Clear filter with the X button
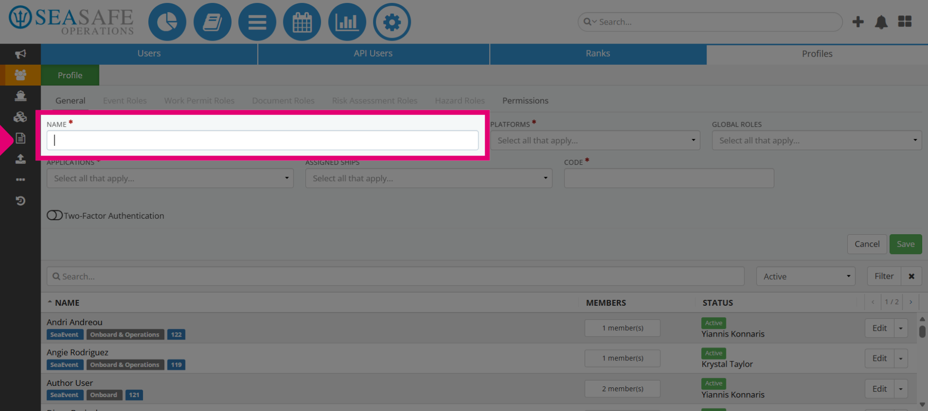 912,276
